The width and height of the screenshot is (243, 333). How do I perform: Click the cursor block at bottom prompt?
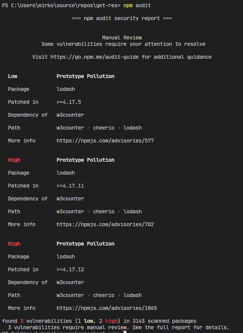pos(125,332)
